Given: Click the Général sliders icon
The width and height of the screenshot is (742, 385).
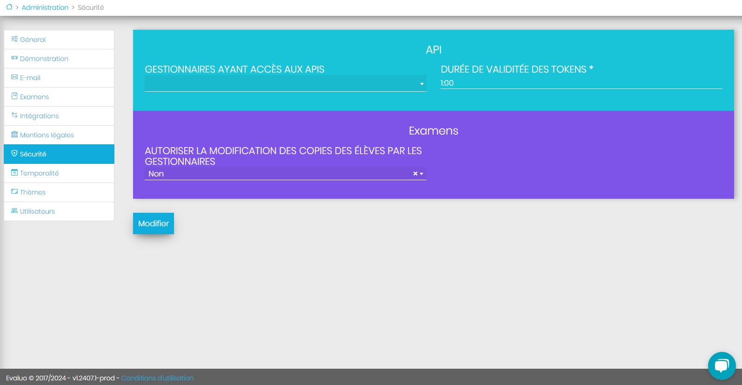Looking at the screenshot, I should click(x=14, y=39).
